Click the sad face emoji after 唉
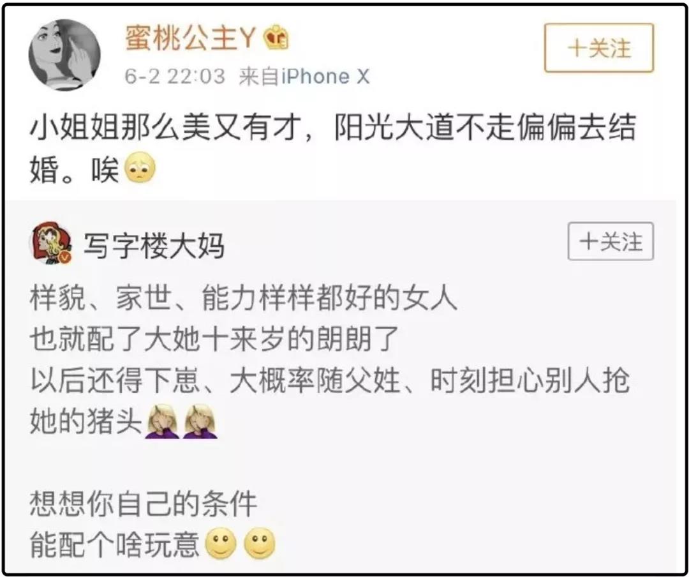The height and width of the screenshot is (577, 689). tap(140, 169)
